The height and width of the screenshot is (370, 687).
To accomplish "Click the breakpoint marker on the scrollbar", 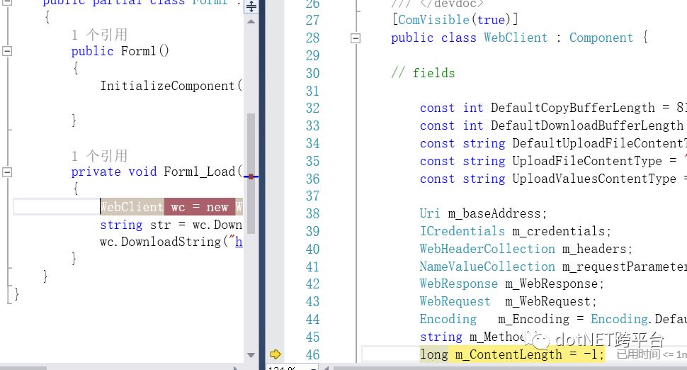I will [x=251, y=176].
